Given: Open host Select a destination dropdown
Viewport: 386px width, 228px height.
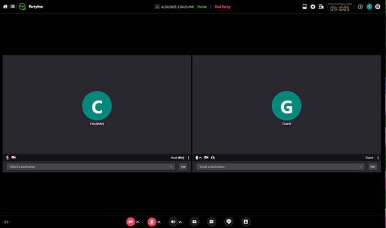Looking at the screenshot, I should click(x=91, y=167).
